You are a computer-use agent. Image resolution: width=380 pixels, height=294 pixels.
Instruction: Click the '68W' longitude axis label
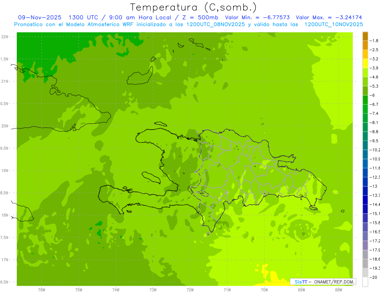coord(338,290)
